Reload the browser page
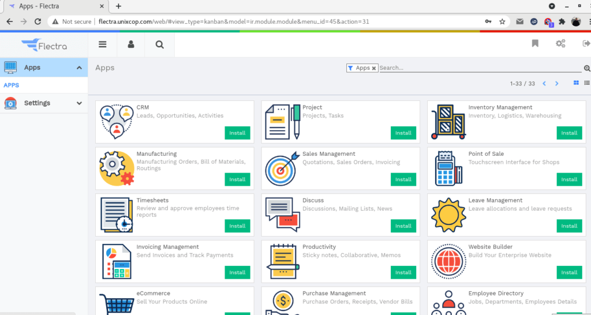Viewport: 591px width, 315px height. pyautogui.click(x=38, y=21)
